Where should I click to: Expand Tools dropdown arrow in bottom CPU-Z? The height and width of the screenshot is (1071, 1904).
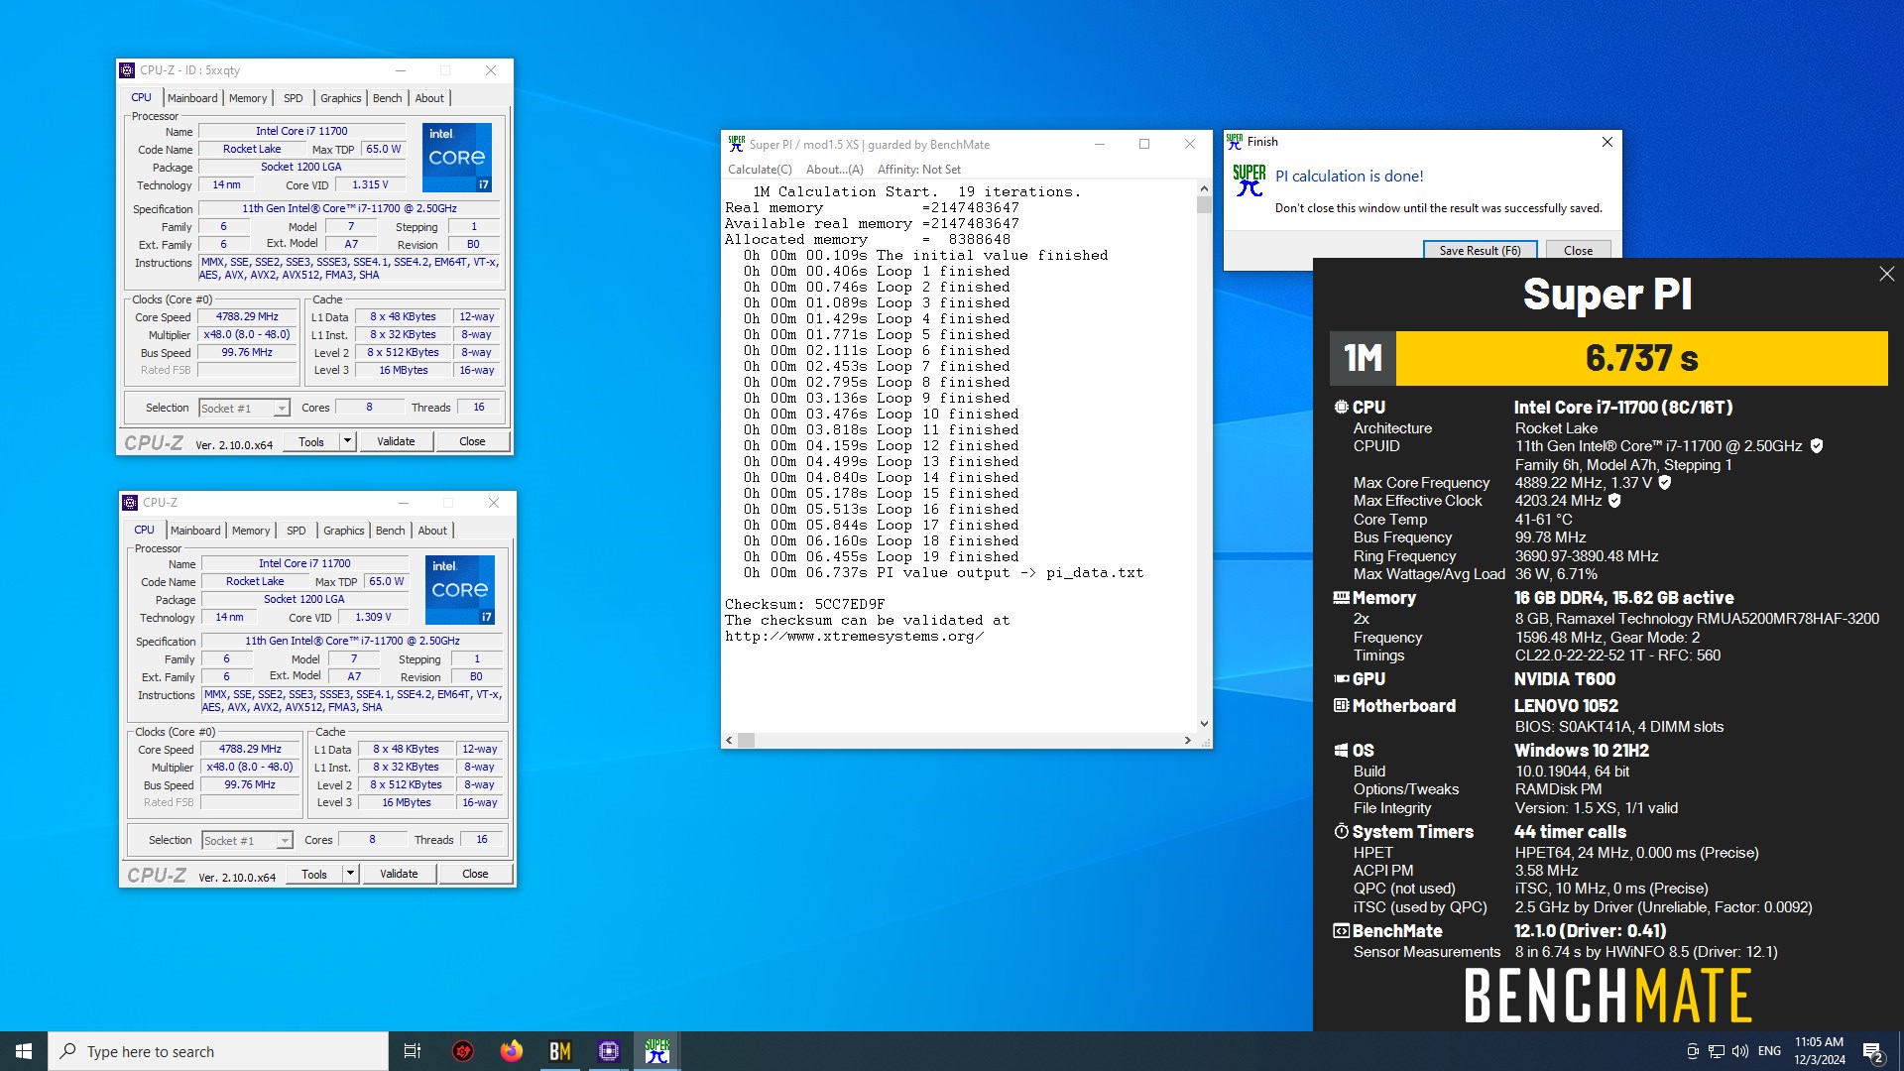[x=350, y=874]
